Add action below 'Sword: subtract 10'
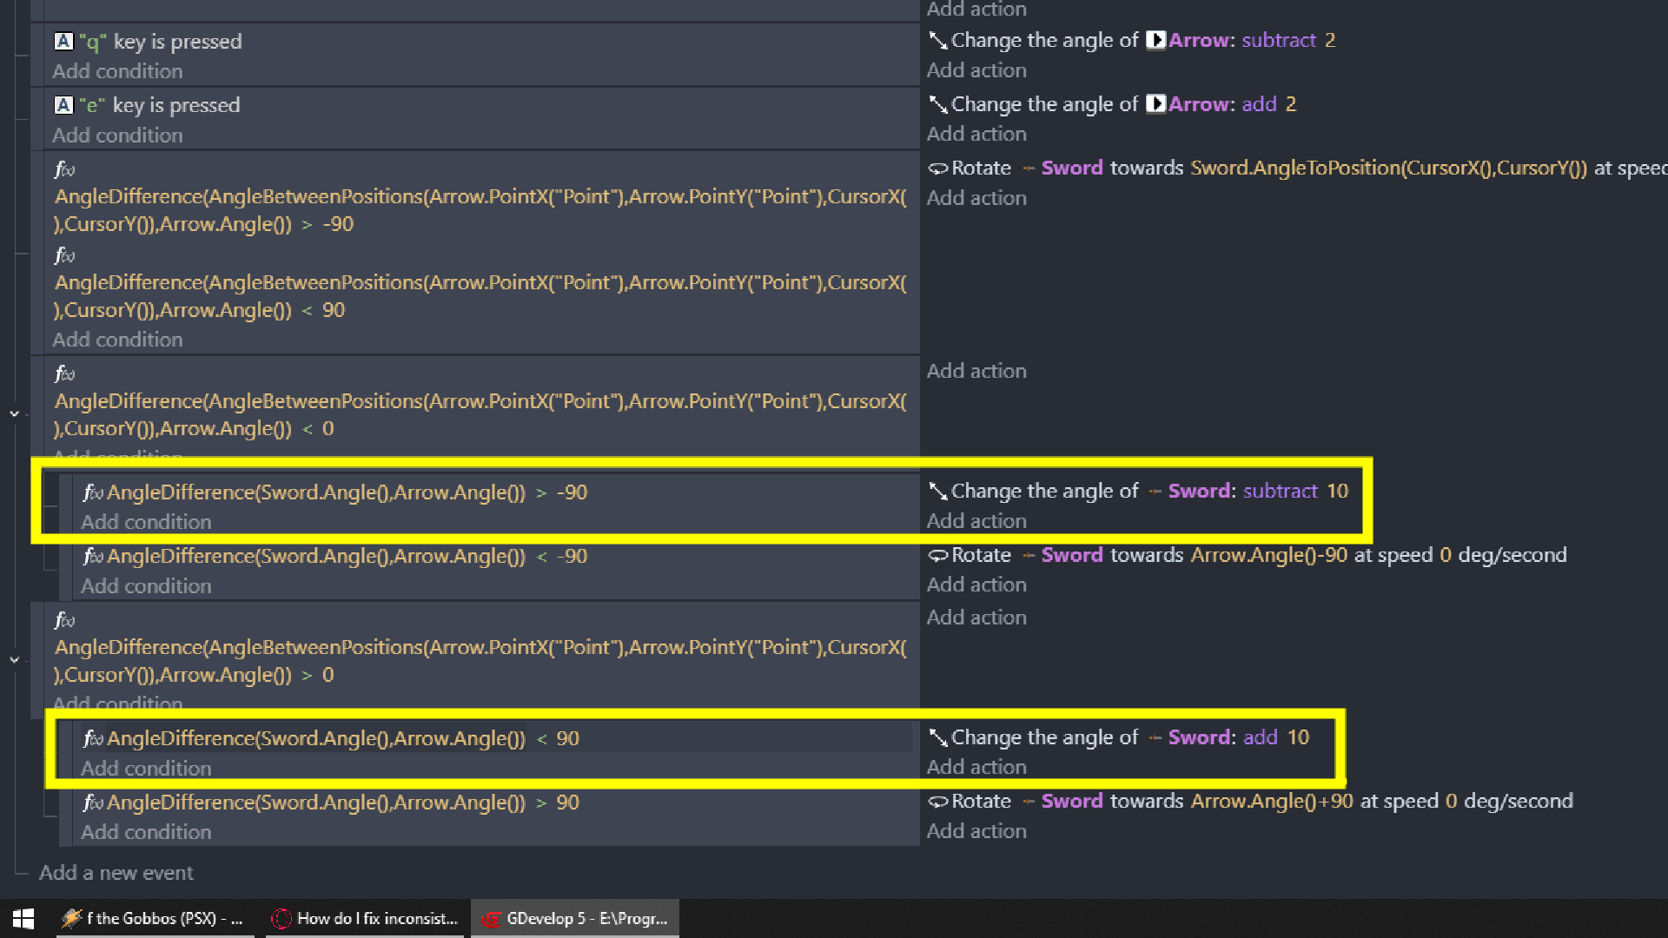Image resolution: width=1668 pixels, height=938 pixels. 976,521
